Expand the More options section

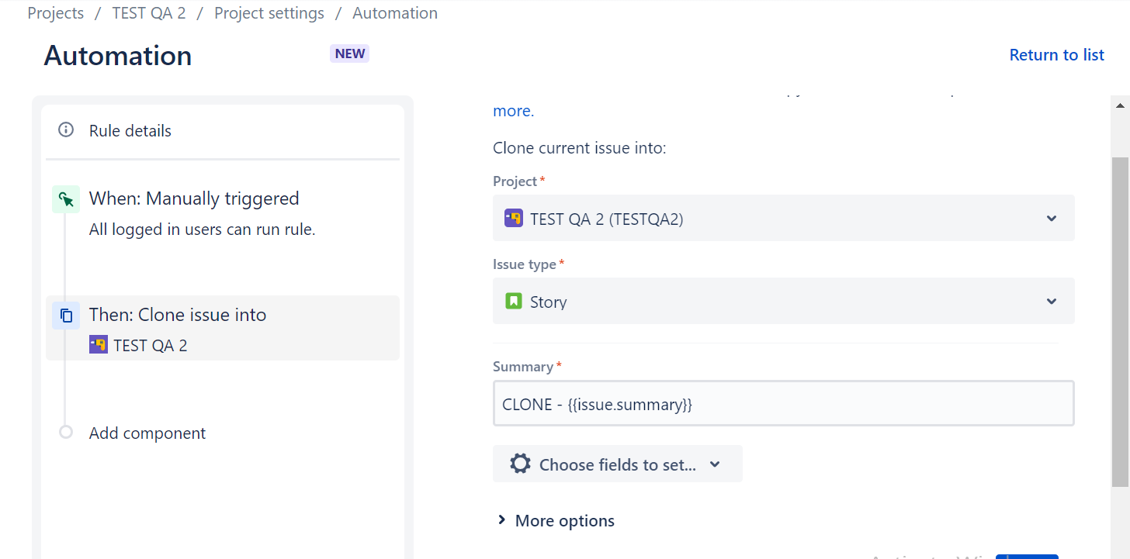pos(554,520)
